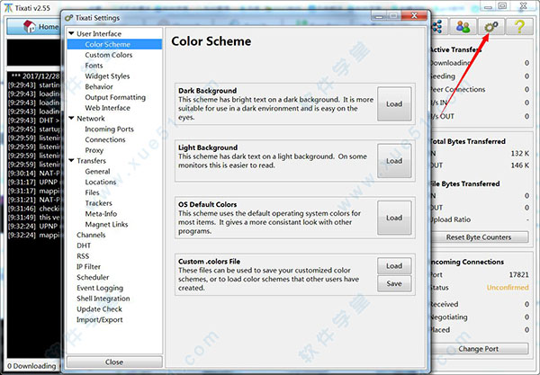The height and width of the screenshot is (375, 540).
Task: Close the Tixati Settings dialog via Close button
Action: (114, 362)
